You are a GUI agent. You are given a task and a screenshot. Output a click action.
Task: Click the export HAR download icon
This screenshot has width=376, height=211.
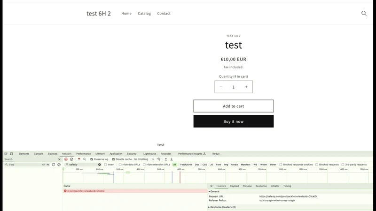pos(172,159)
